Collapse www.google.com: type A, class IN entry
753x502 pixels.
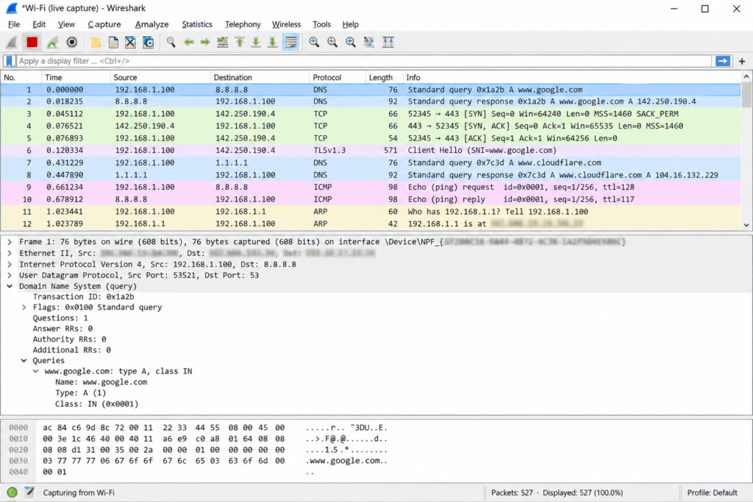pyautogui.click(x=36, y=371)
